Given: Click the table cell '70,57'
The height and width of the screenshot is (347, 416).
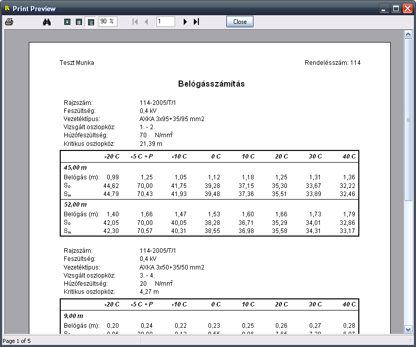Looking at the screenshot, I should 145,231.
